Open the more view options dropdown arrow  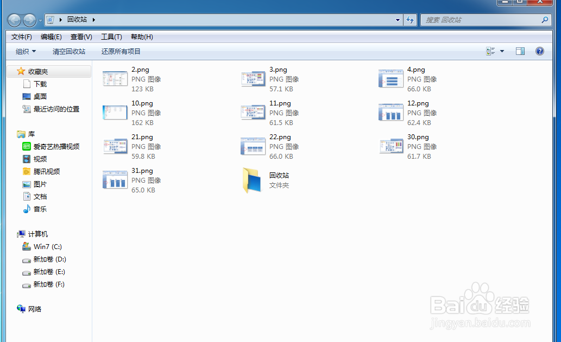pos(502,51)
